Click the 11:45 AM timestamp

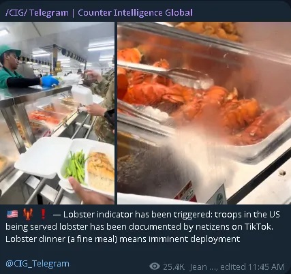266,267
